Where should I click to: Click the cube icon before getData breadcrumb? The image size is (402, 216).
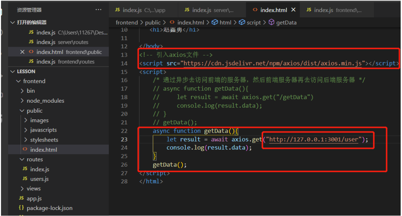(272, 22)
